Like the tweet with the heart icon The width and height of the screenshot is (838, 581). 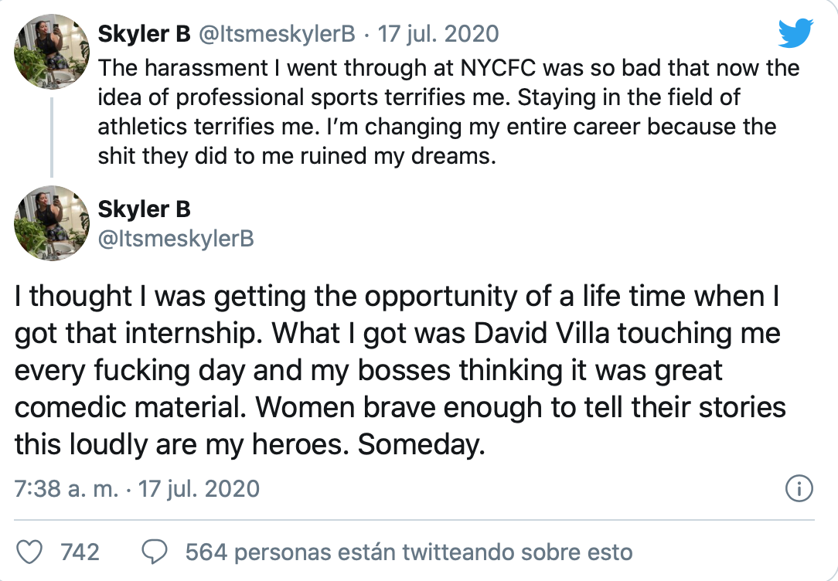tap(29, 552)
